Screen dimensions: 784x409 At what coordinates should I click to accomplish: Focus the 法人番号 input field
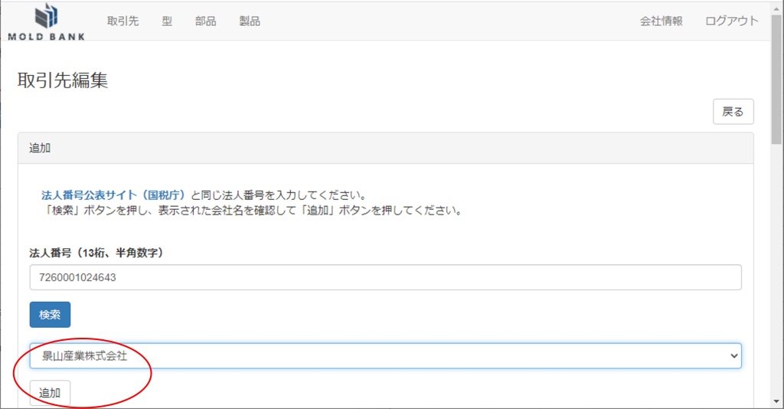coord(385,277)
